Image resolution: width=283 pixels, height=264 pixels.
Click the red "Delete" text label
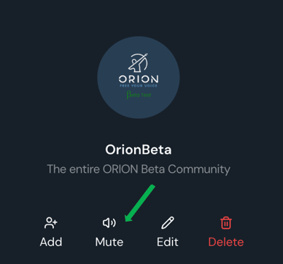tap(226, 242)
